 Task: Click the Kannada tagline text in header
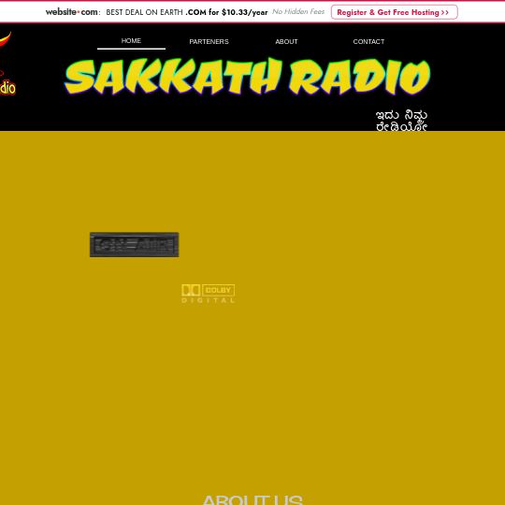pos(401,121)
